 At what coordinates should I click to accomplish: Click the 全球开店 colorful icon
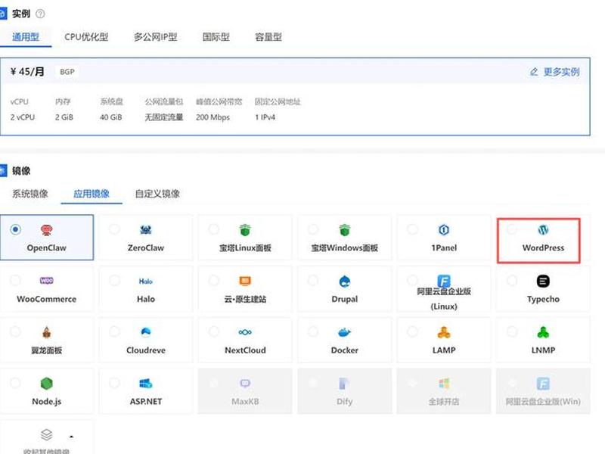click(444, 384)
